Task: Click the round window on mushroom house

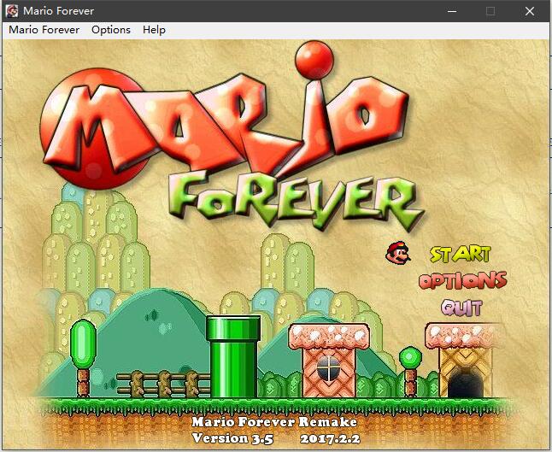Action: (x=329, y=368)
